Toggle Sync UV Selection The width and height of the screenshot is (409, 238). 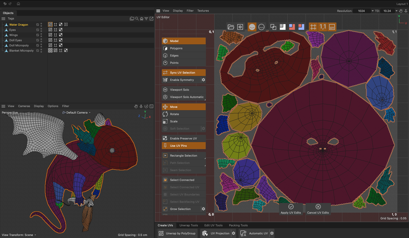click(184, 73)
